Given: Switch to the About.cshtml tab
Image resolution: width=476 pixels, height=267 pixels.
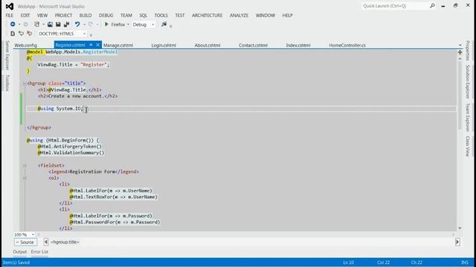Looking at the screenshot, I should 208,45.
